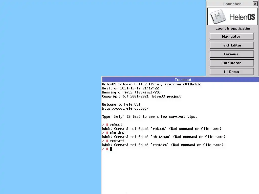Click the http://www.helenos.org/ URL text
This screenshot has height=194, width=259.
pyautogui.click(x=125, y=109)
